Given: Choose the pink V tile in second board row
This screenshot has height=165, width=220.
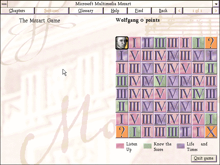Looking at the screenshot, I should click(134, 56).
